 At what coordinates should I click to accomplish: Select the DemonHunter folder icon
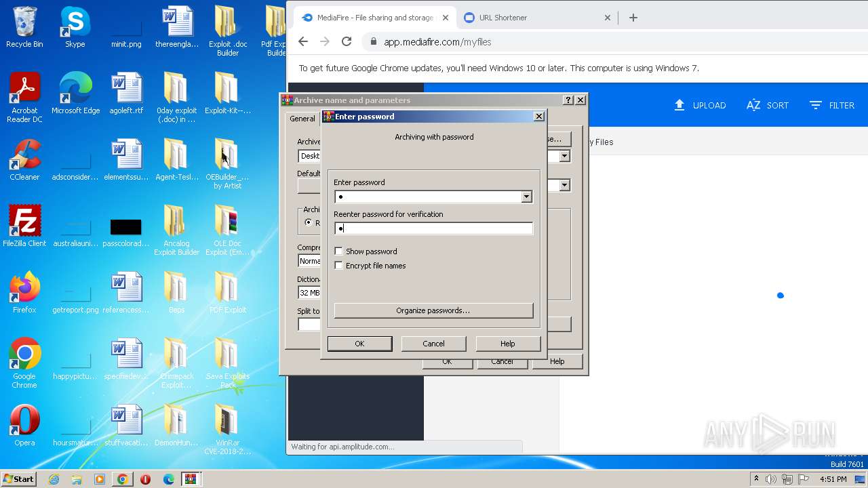tap(176, 426)
